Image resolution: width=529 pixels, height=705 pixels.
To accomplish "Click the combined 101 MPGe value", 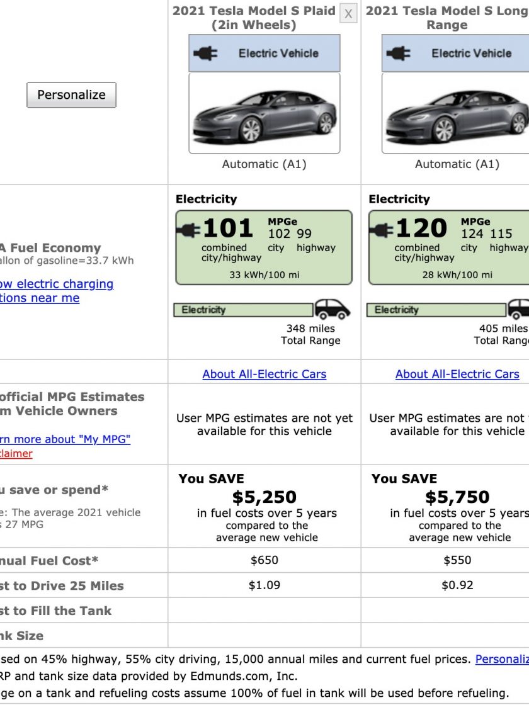I will [x=228, y=228].
